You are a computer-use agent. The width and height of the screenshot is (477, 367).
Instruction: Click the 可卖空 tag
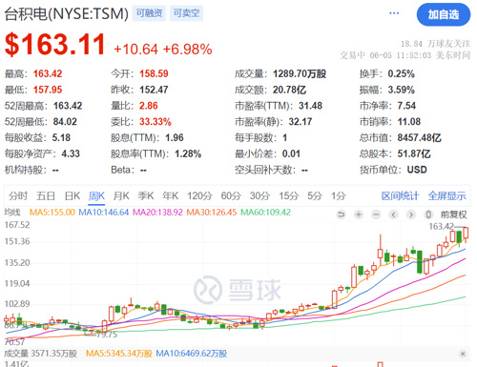click(x=186, y=13)
